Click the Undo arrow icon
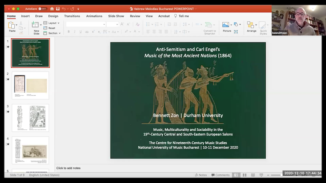 click(64, 9)
